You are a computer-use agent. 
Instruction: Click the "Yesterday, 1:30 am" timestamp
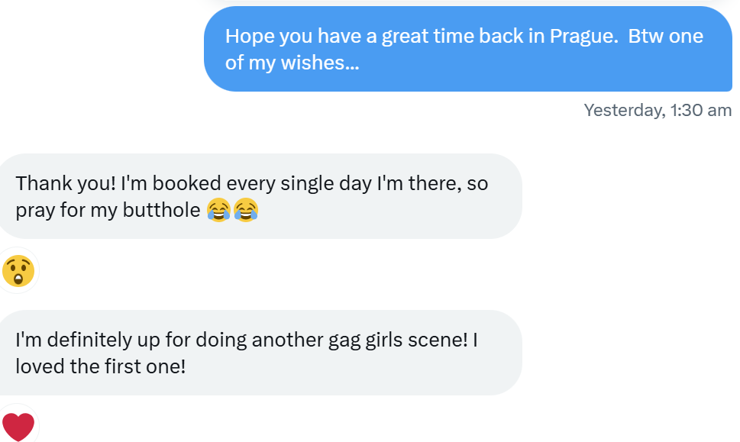tap(658, 110)
